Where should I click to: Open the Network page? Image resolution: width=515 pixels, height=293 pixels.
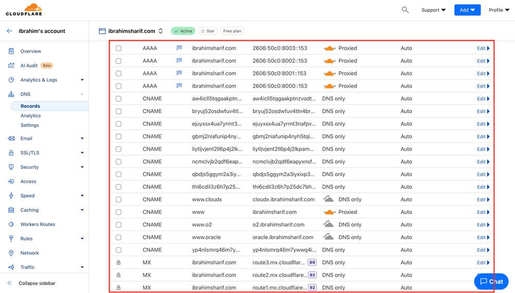(x=29, y=253)
